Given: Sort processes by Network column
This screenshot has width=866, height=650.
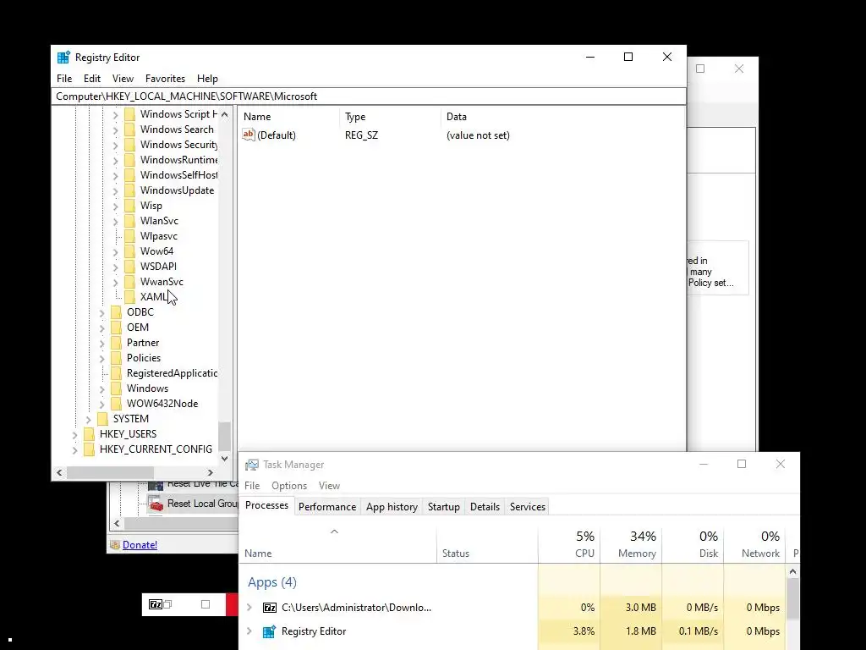Looking at the screenshot, I should click(x=754, y=544).
